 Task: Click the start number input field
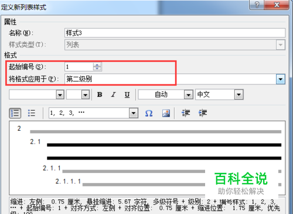(x=79, y=67)
